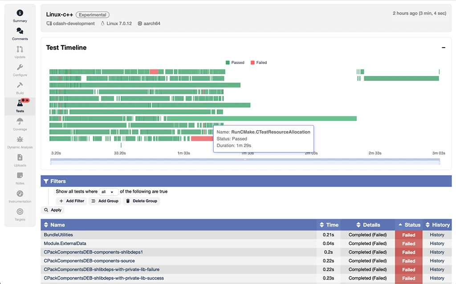Click the Add Filter plus icon
Image resolution: width=456 pixels, height=284 pixels.
pyautogui.click(x=61, y=201)
